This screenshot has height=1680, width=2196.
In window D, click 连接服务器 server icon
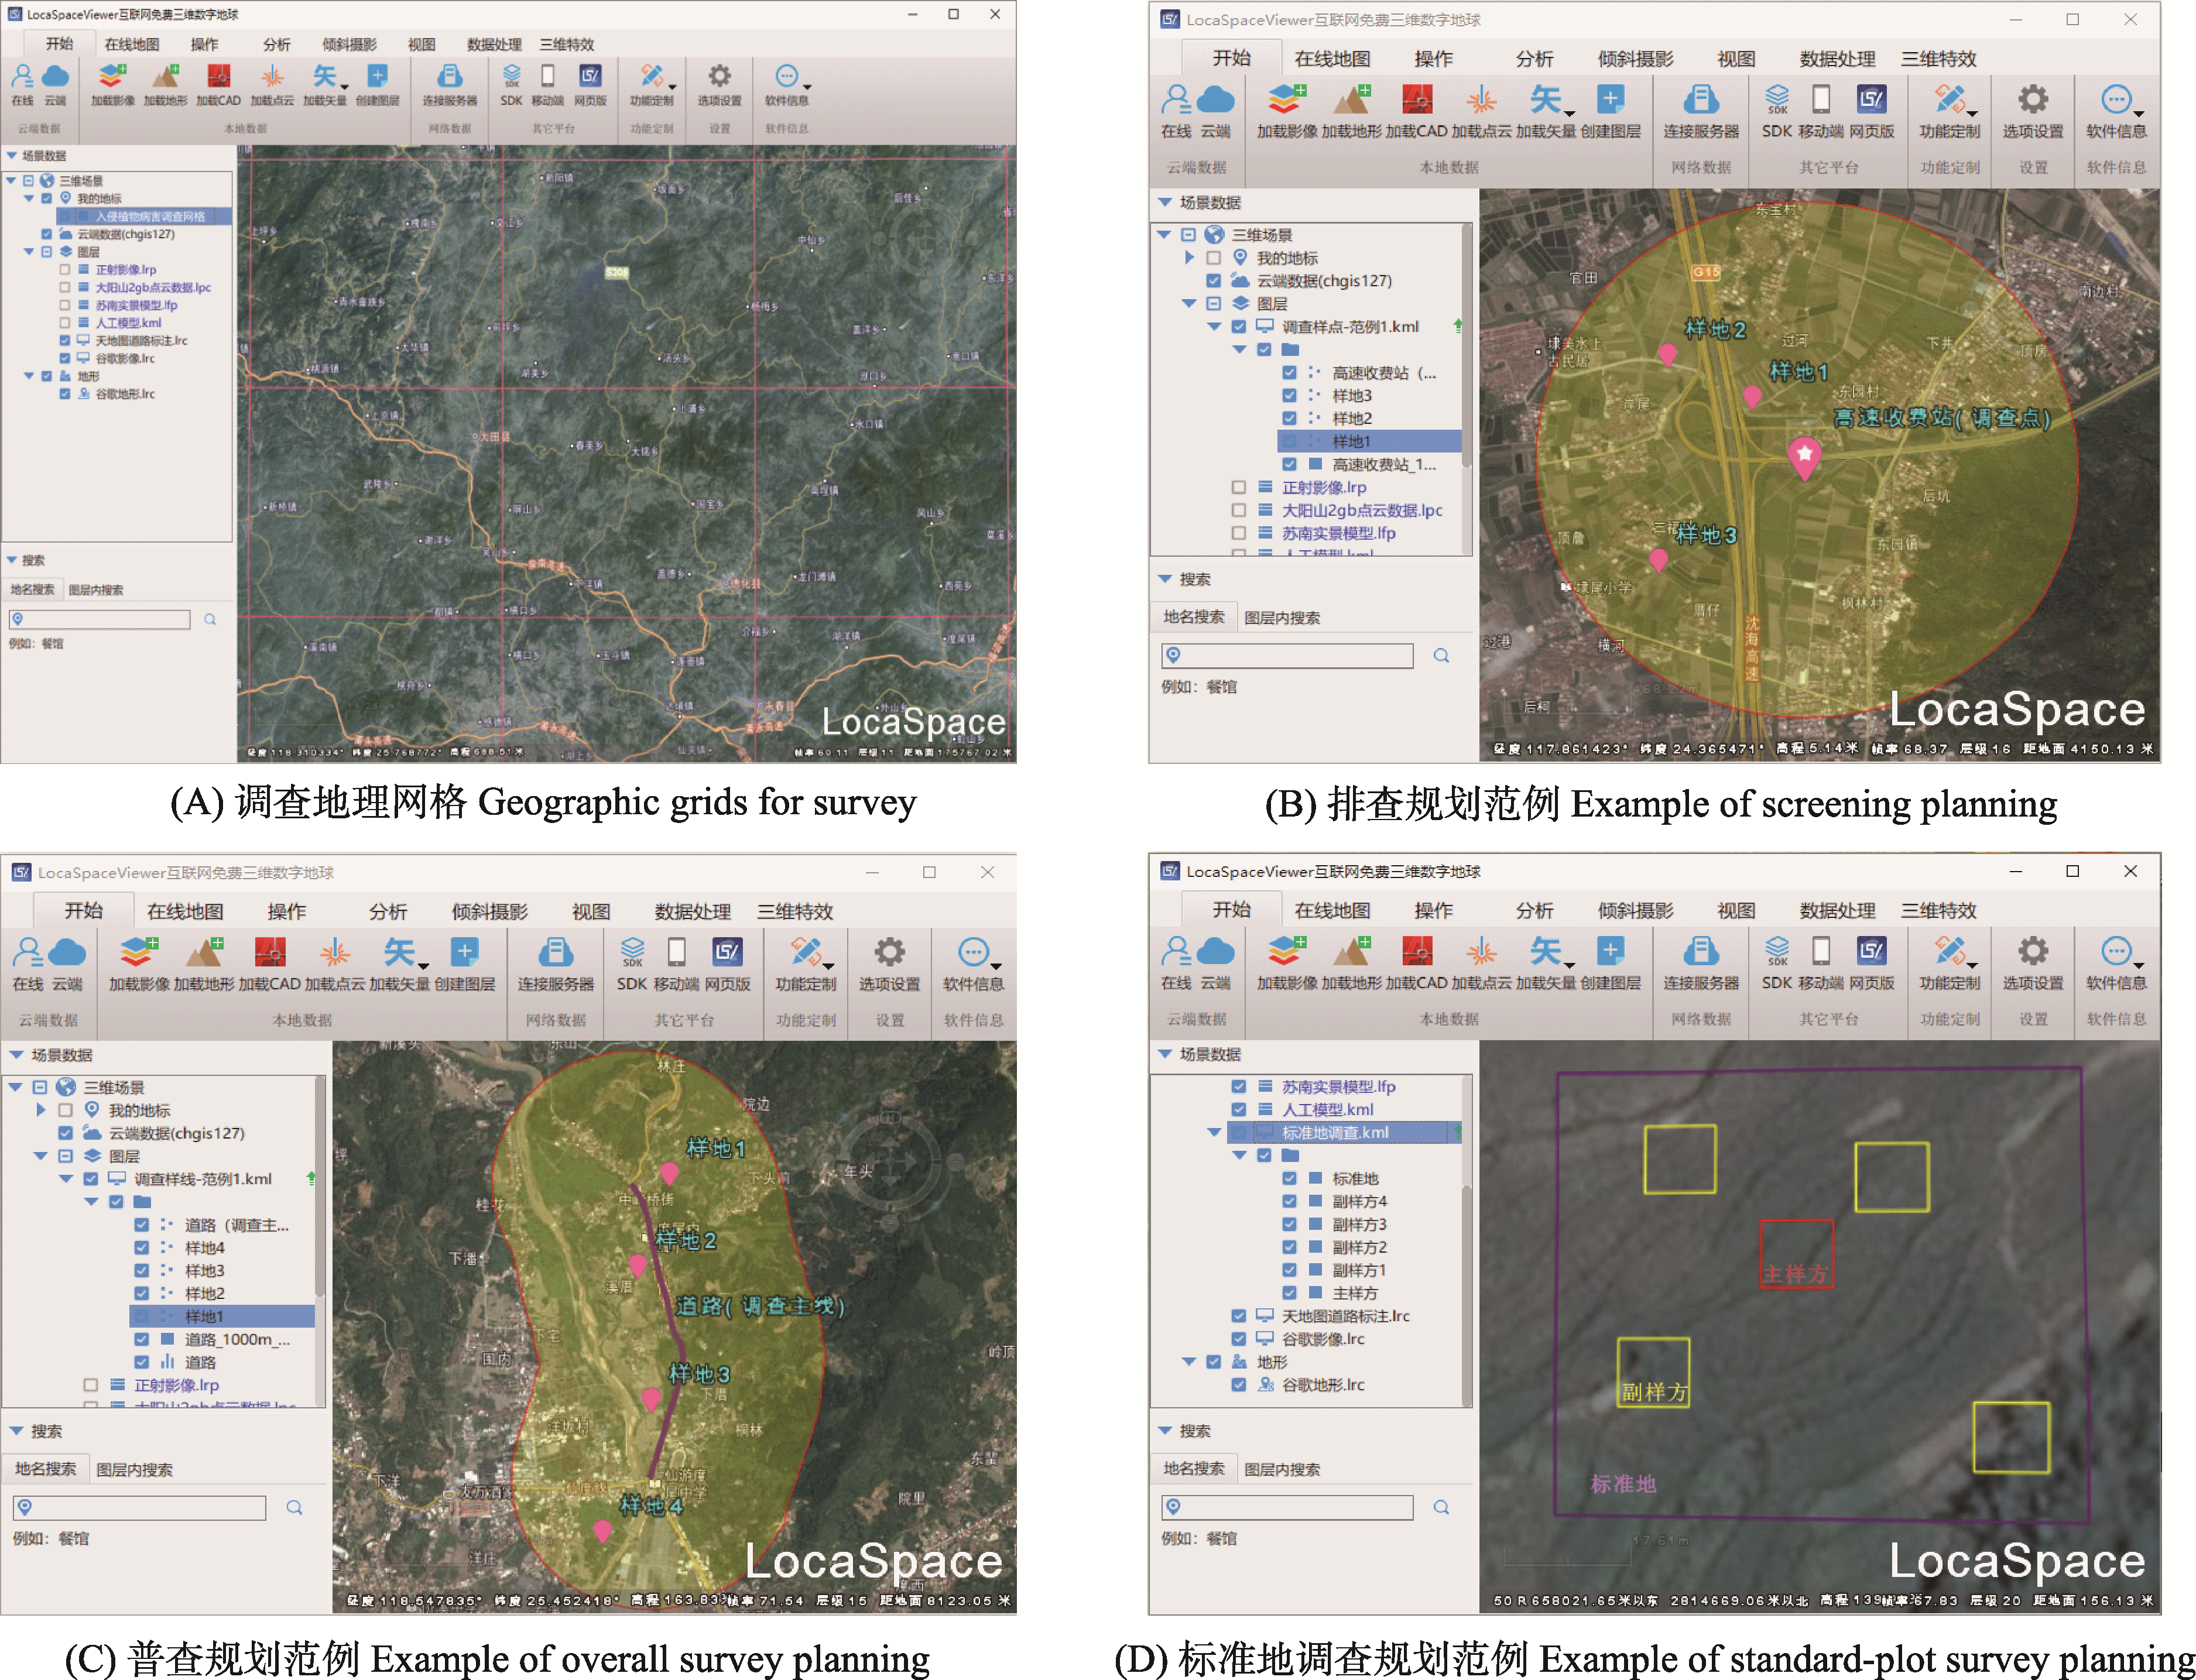[1700, 950]
